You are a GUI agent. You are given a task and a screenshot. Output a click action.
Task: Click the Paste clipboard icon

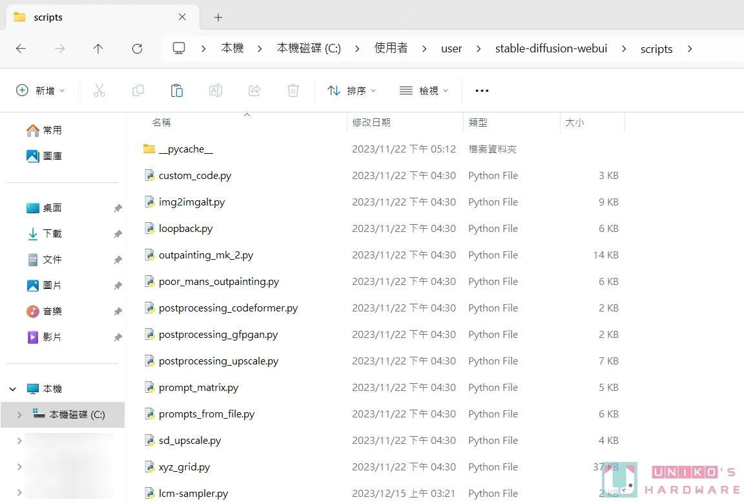pos(176,90)
